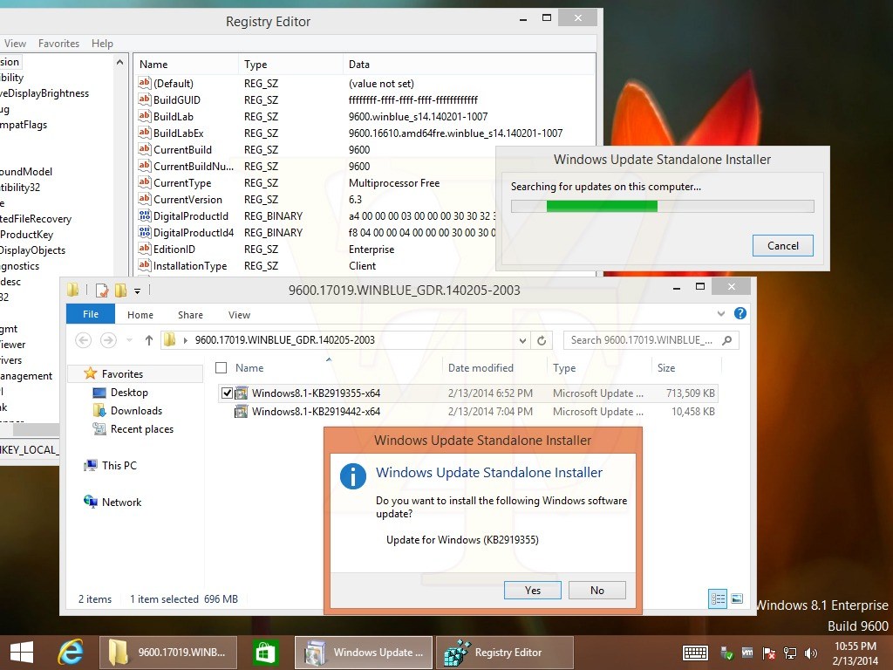Click the volume speaker icon in the tray
The height and width of the screenshot is (670, 893).
[x=813, y=653]
